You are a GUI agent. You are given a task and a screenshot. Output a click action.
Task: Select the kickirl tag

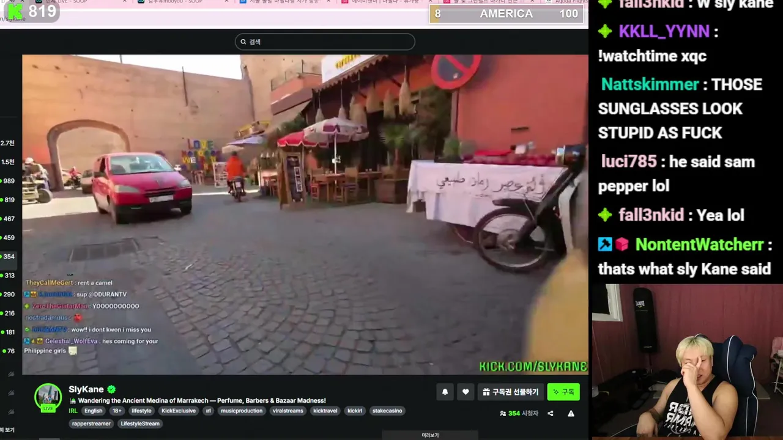click(x=355, y=411)
